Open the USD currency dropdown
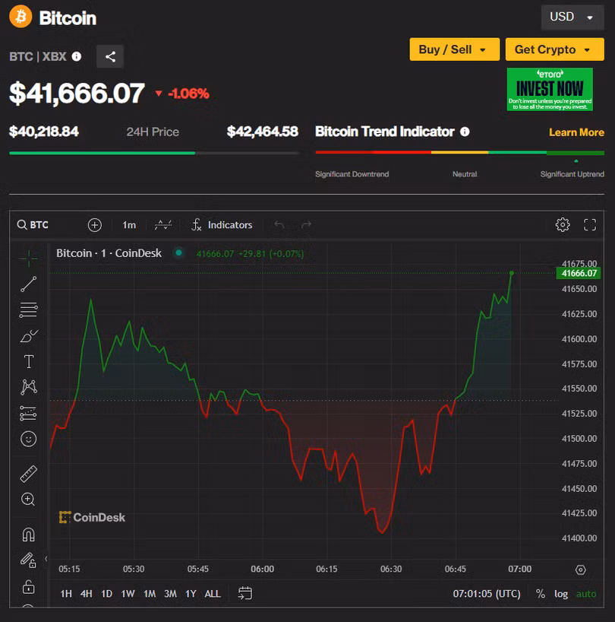Screen dimensions: 615x622 pyautogui.click(x=572, y=17)
